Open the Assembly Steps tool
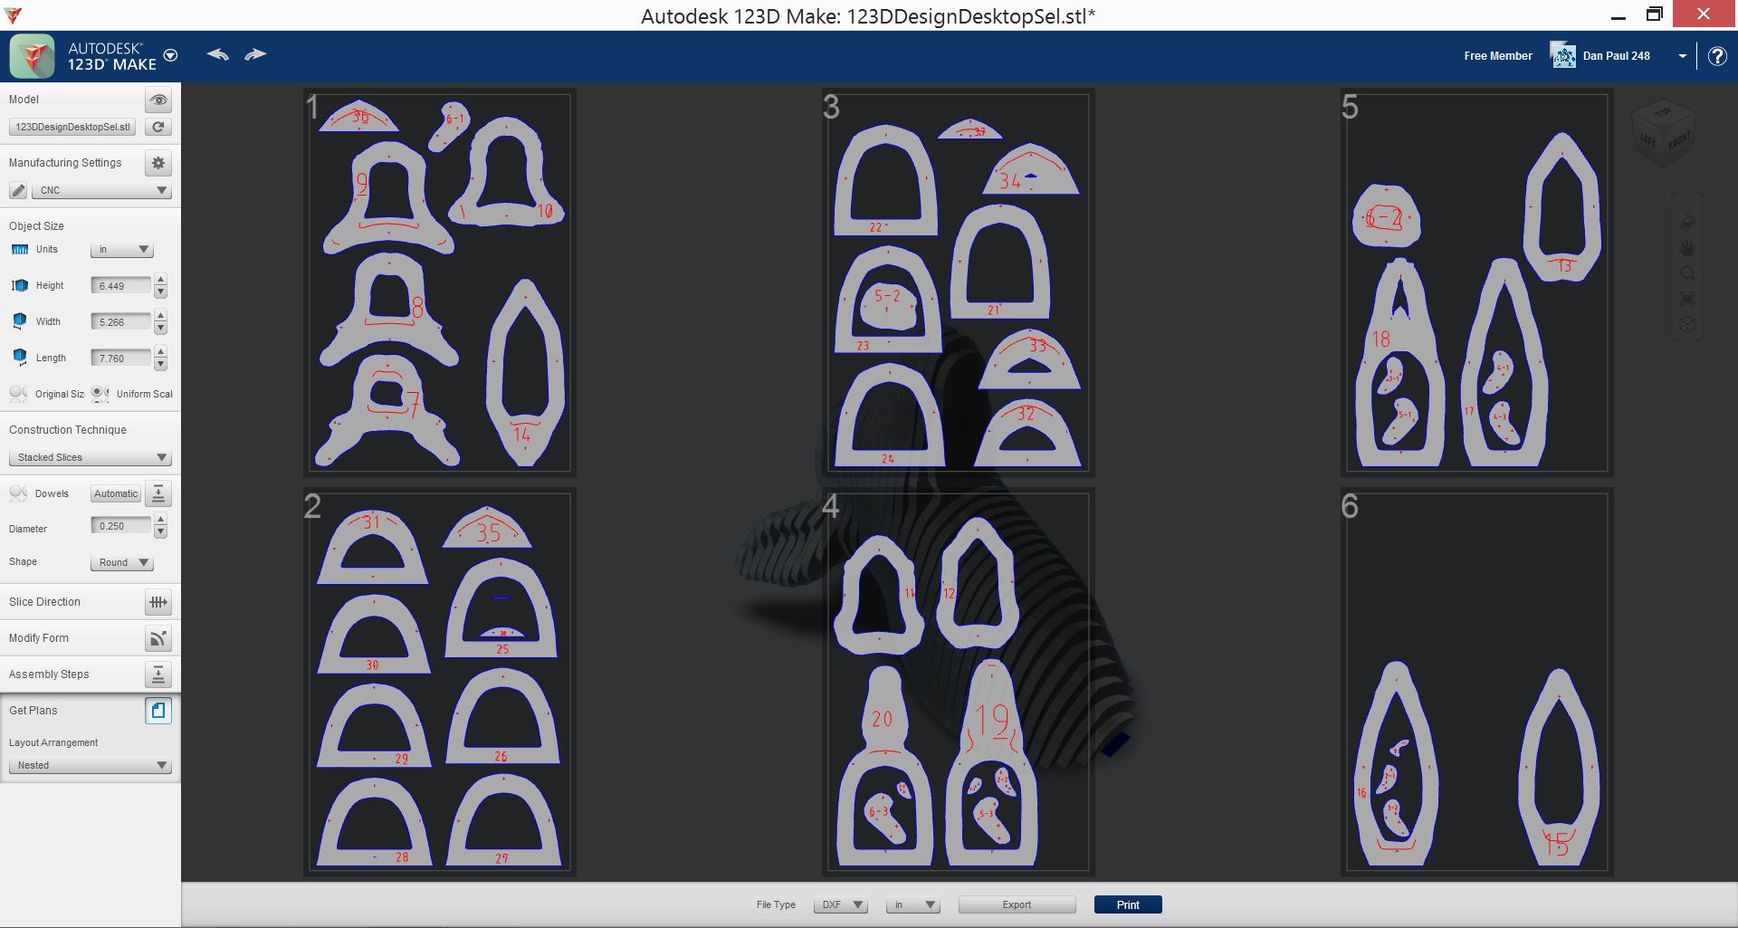Viewport: 1738px width, 928px height. tap(158, 674)
